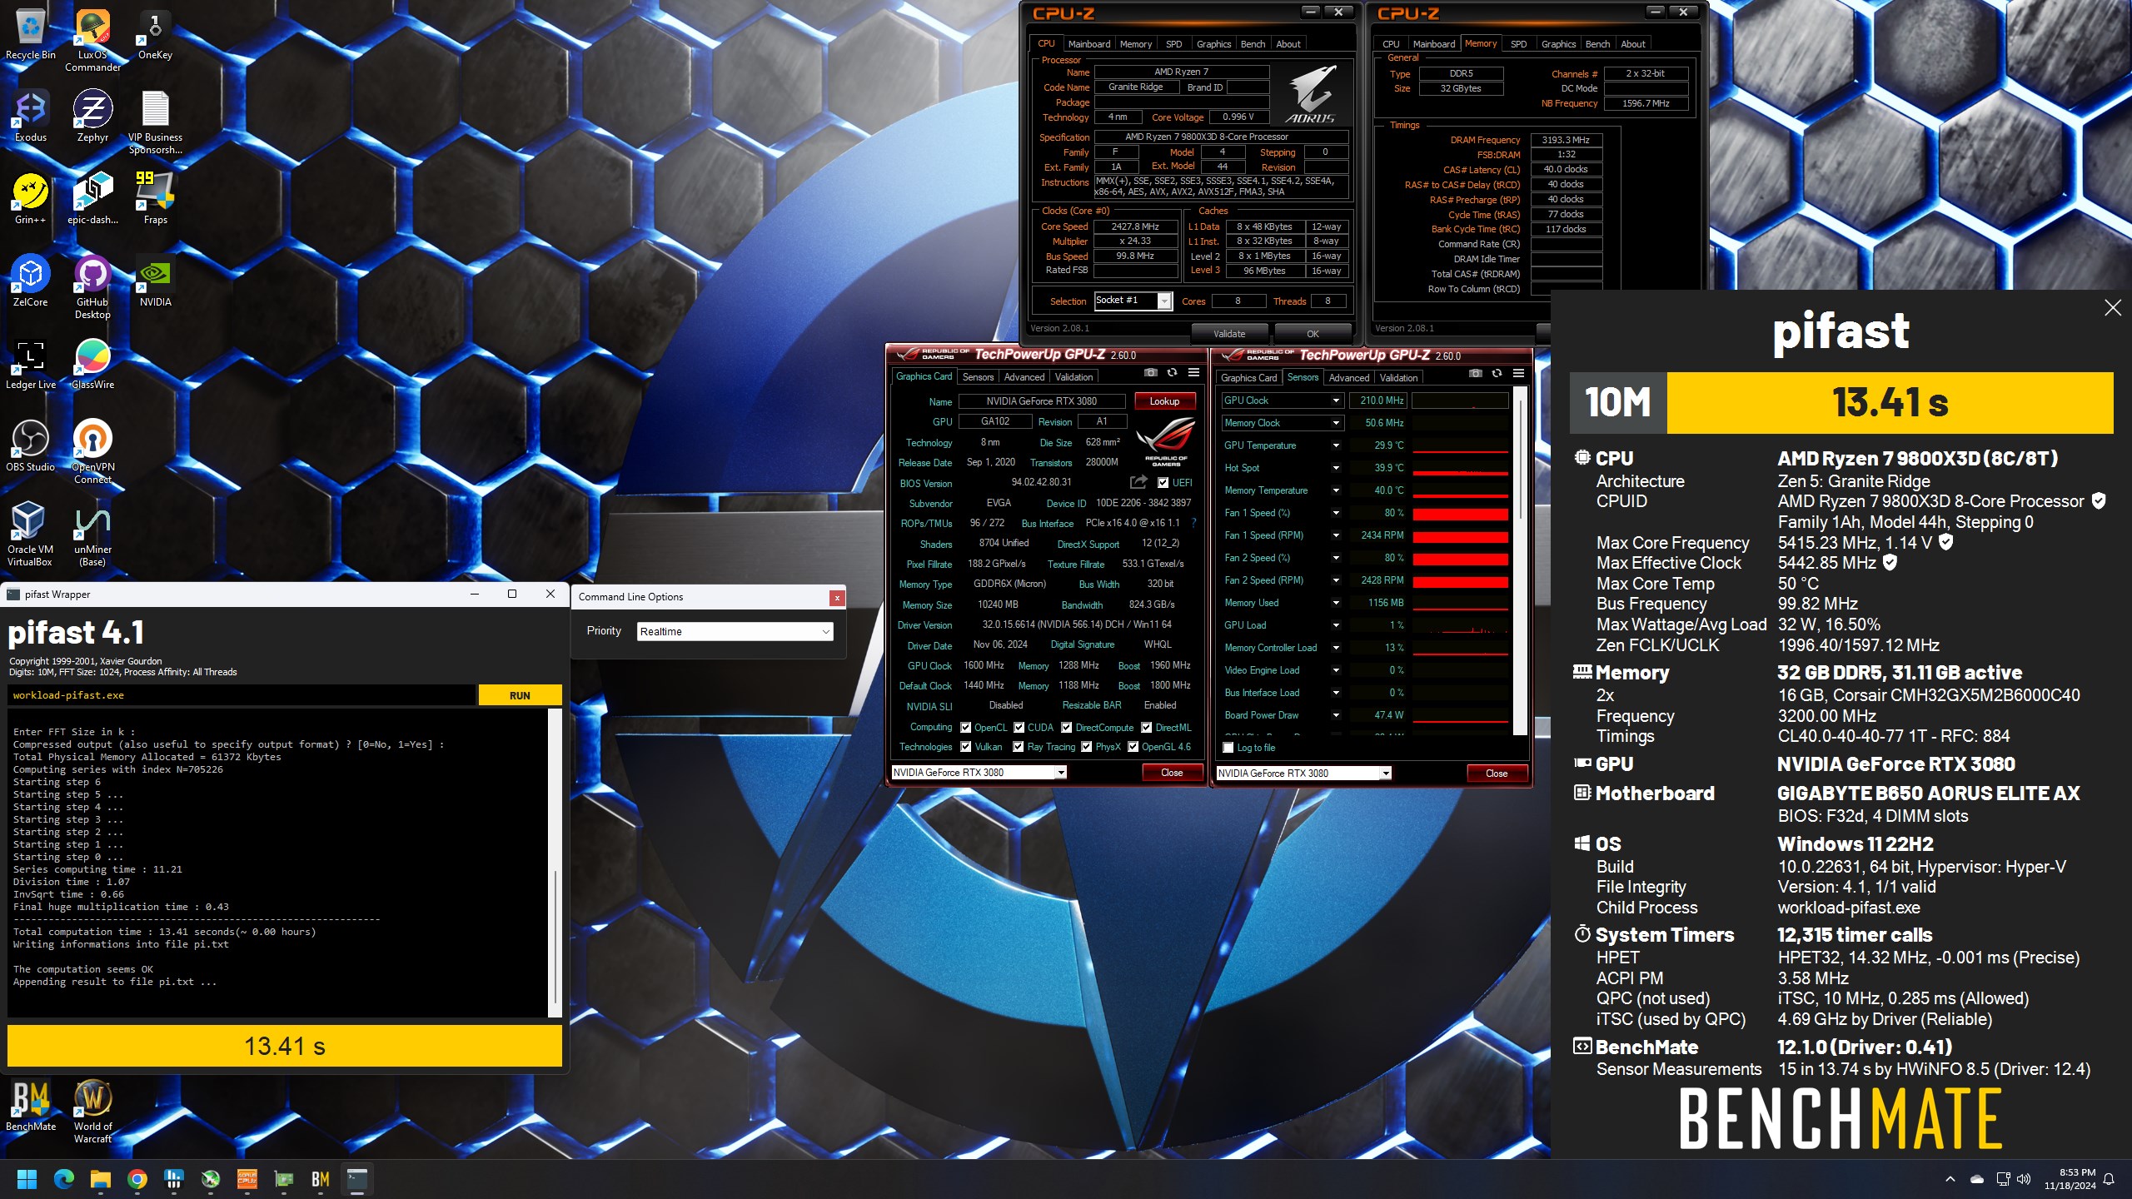Click refresh icon in left GPU-Z window
This screenshot has width=2132, height=1199.
pos(1172,372)
